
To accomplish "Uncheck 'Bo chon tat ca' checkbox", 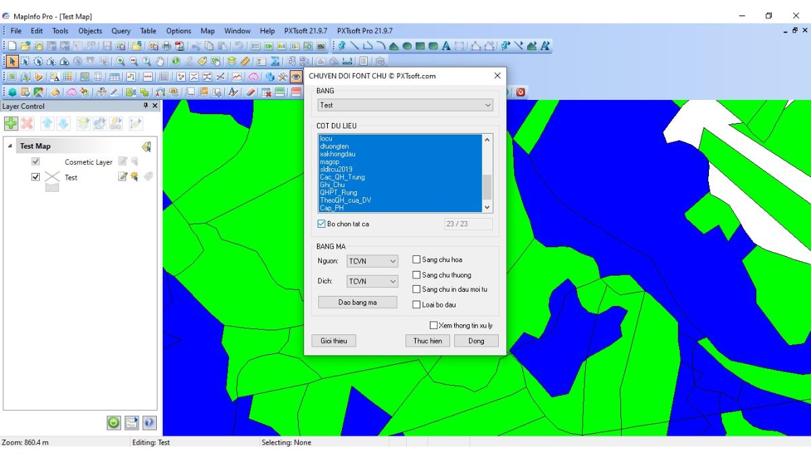I will click(322, 224).
